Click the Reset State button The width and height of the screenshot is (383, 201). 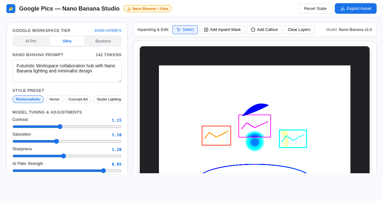click(315, 8)
